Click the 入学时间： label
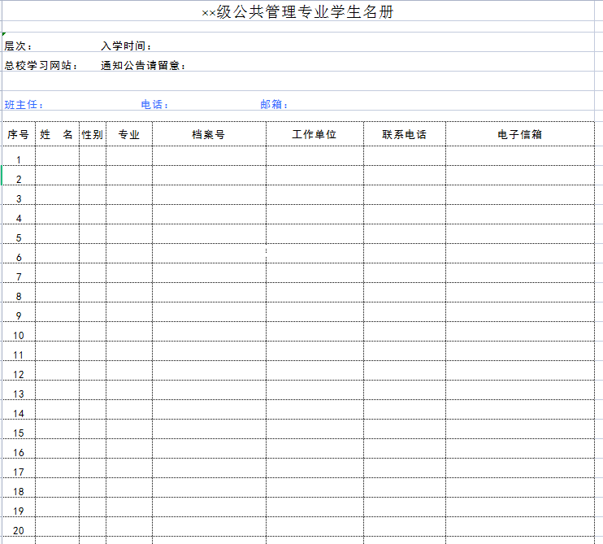The image size is (603, 544). pyautogui.click(x=127, y=46)
